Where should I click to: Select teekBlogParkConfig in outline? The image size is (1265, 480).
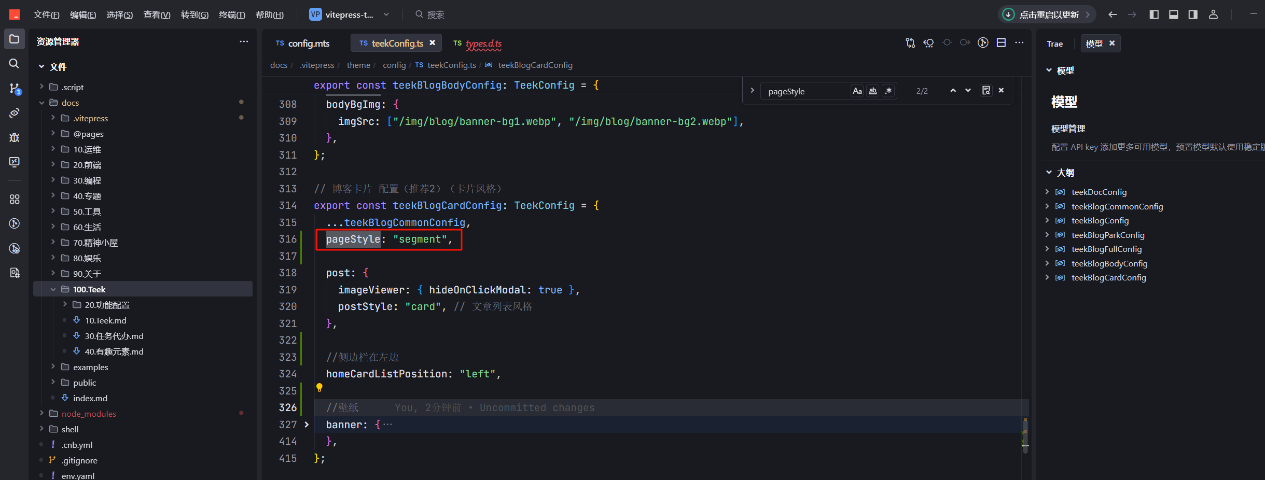point(1108,235)
